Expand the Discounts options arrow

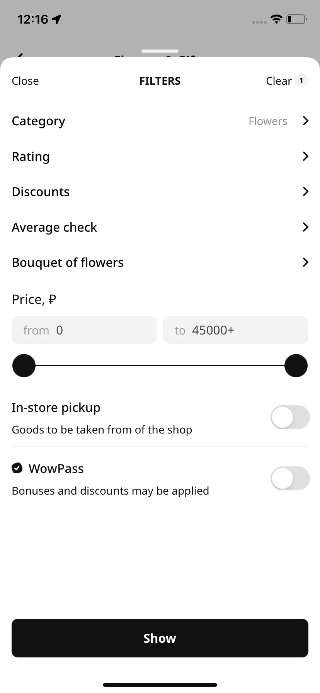click(x=305, y=191)
